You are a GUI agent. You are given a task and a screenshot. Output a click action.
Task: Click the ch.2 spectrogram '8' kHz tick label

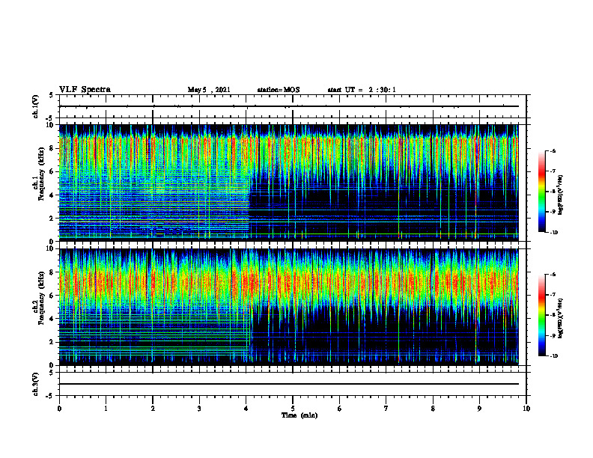click(52, 272)
